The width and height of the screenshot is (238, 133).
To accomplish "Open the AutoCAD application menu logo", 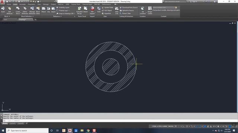I will click(x=2, y=2).
